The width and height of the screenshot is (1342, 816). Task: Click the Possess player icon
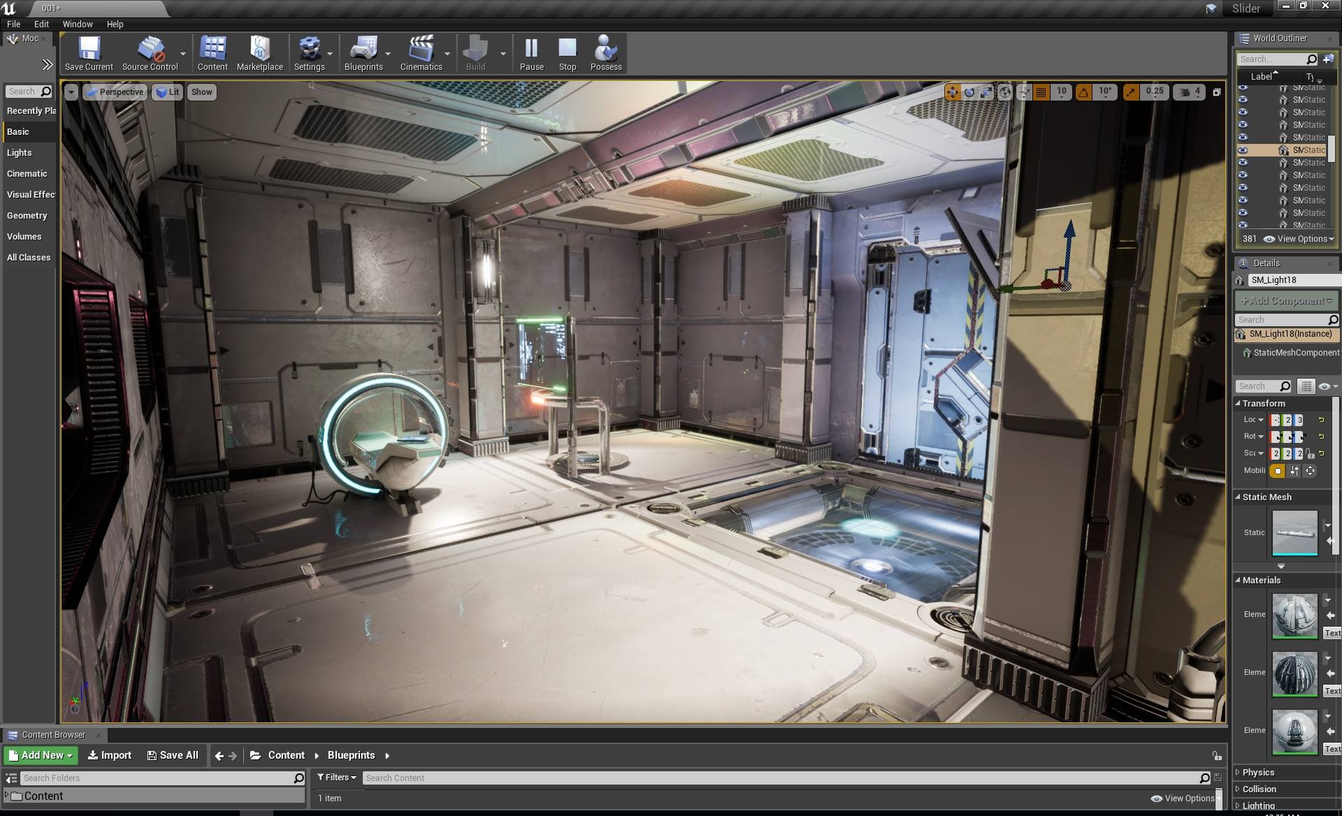605,53
